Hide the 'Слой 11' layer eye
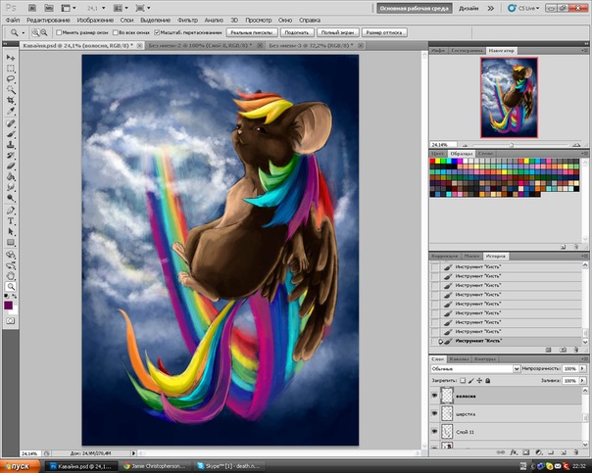Viewport: 592px width, 473px height. tap(434, 432)
